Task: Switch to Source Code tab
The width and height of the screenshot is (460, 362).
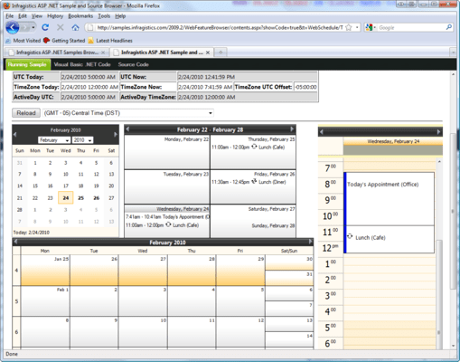Action: click(x=134, y=64)
